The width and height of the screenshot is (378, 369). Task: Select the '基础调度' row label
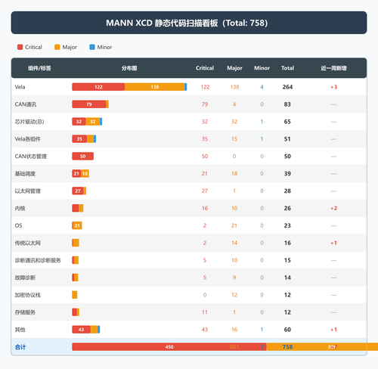(25, 174)
